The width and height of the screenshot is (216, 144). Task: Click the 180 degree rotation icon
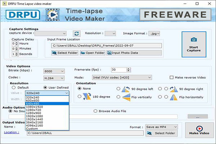[x=87, y=96]
